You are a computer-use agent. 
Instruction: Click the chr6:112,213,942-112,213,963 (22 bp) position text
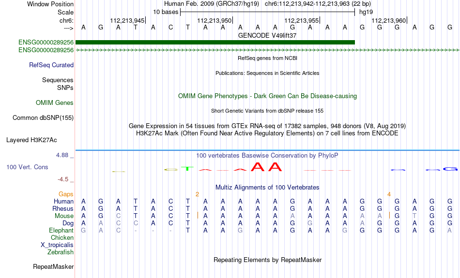(318, 4)
